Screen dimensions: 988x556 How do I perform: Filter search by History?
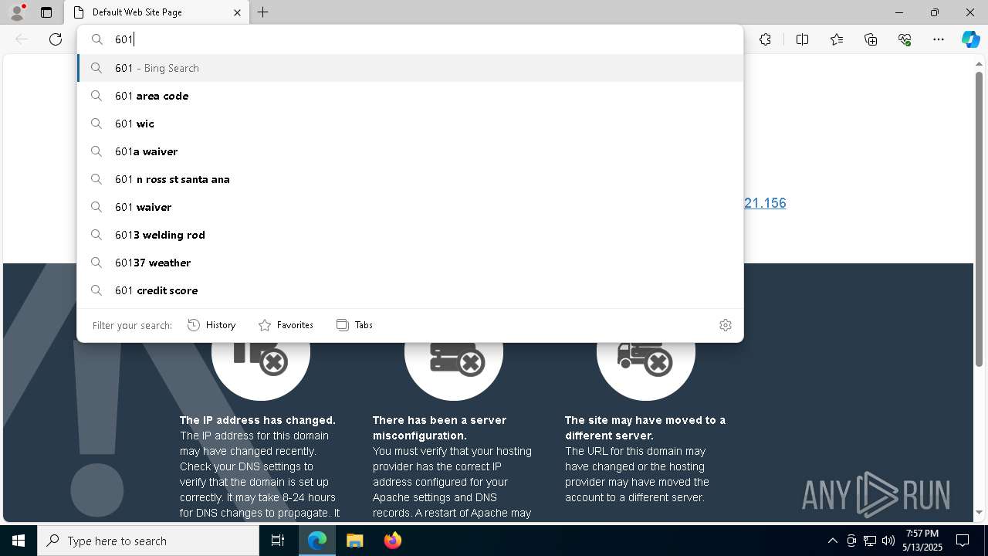pos(211,325)
